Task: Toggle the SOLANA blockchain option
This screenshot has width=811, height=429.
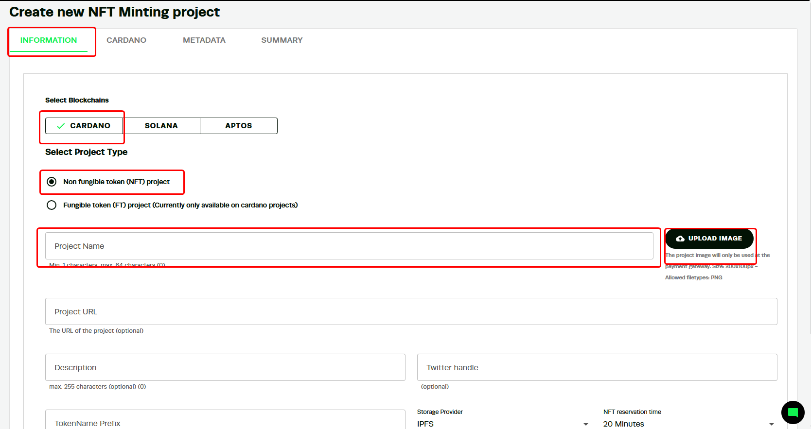Action: pos(161,126)
